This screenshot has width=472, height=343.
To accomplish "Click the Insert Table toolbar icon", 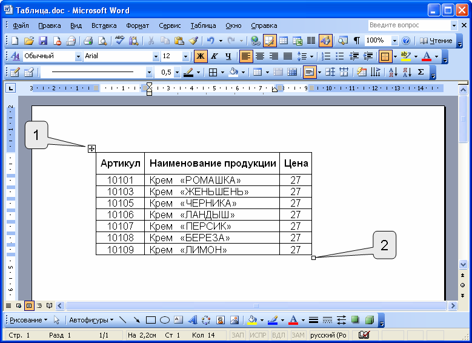I will tap(284, 41).
